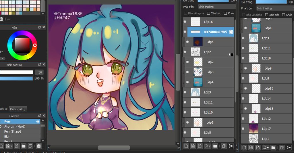
Task: Add a script brush in brush panel
Action: (17, 146)
